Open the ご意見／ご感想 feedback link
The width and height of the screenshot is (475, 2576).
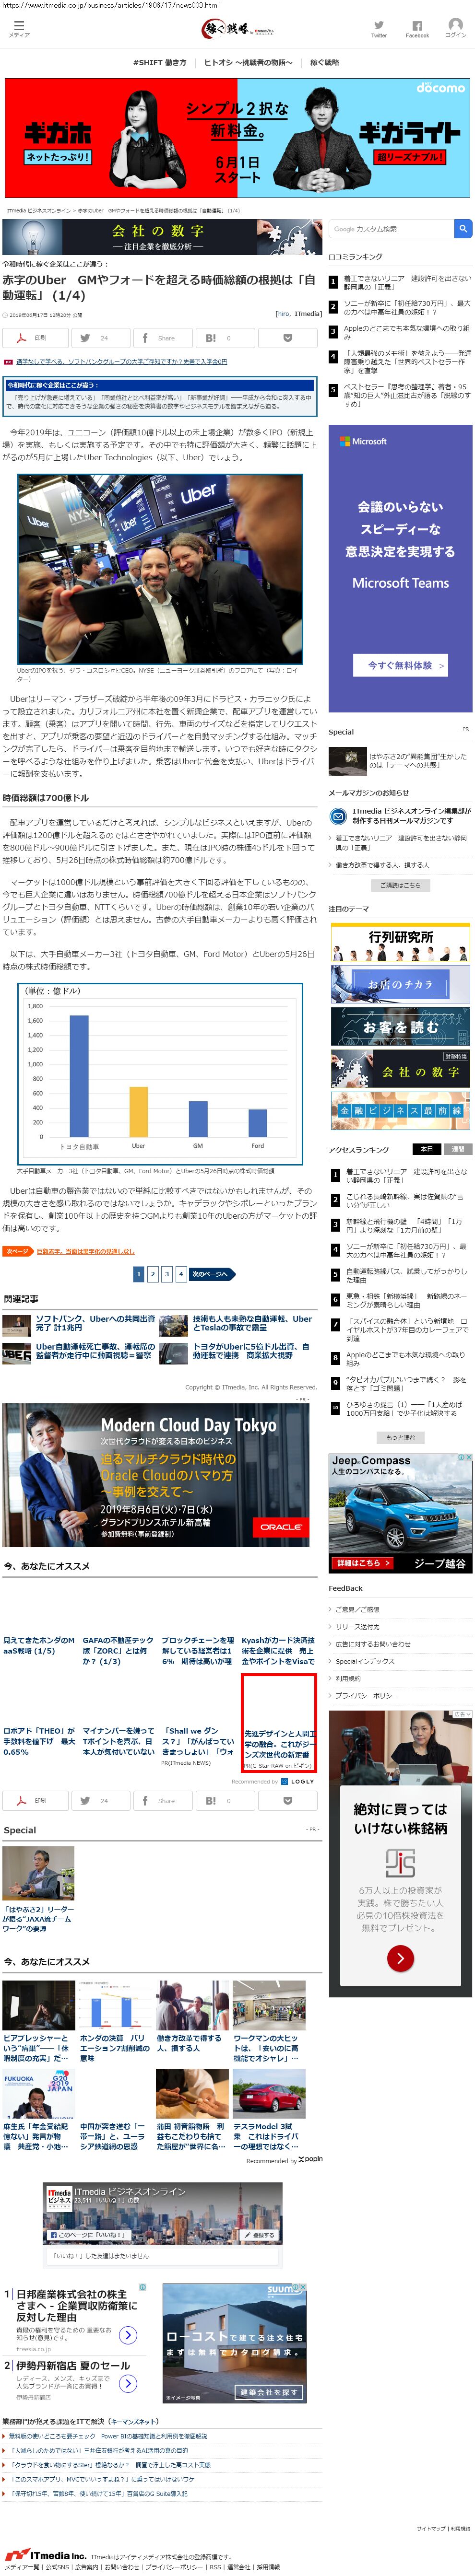[358, 1609]
